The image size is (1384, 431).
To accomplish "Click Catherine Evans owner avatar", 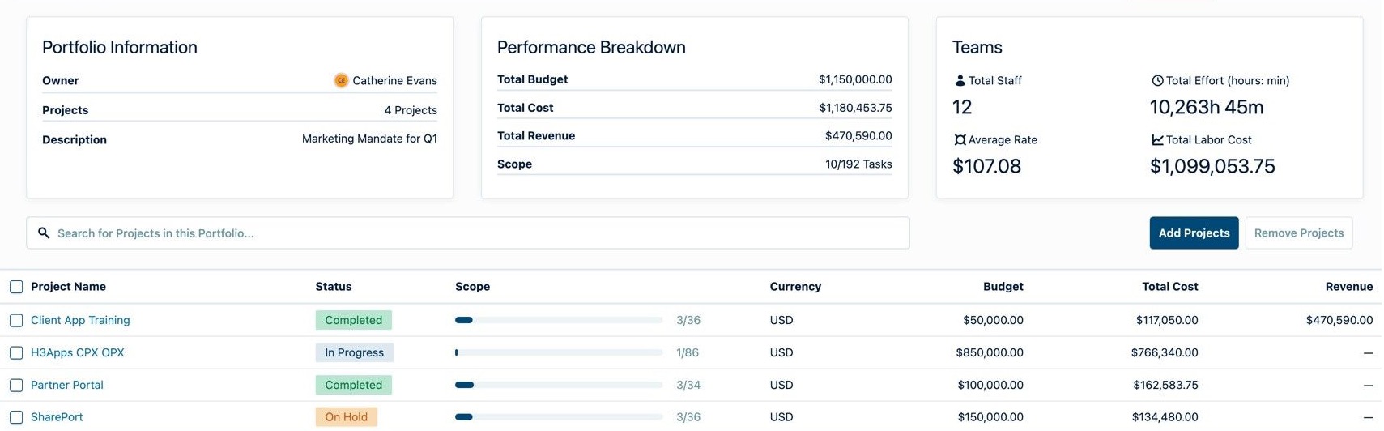I will (x=341, y=80).
